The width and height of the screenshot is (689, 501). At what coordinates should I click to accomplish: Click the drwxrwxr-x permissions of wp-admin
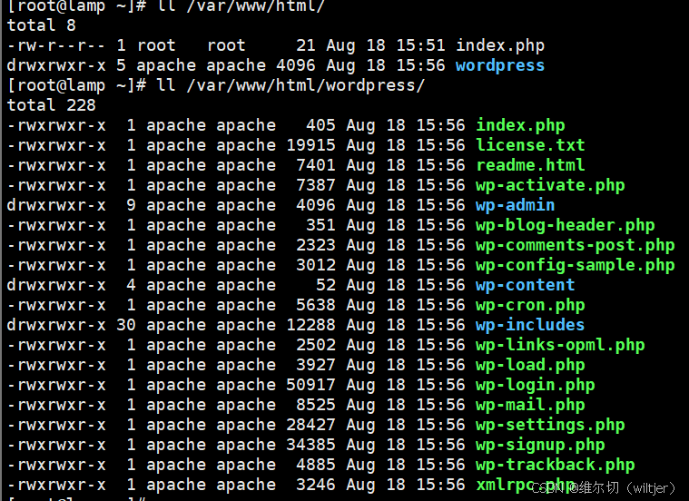tap(56, 205)
